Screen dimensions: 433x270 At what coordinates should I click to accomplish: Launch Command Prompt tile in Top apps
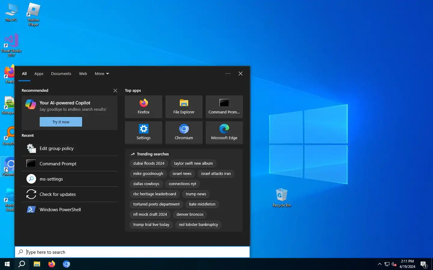tap(224, 107)
